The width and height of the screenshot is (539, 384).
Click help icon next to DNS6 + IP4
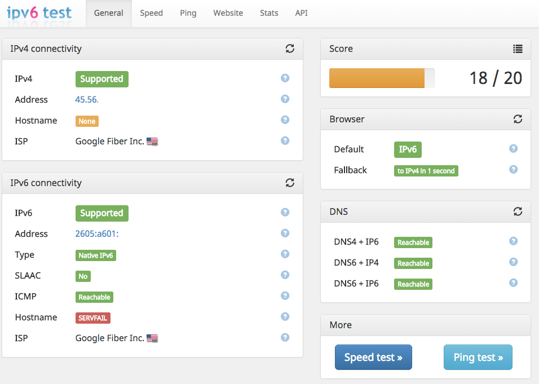coord(513,262)
